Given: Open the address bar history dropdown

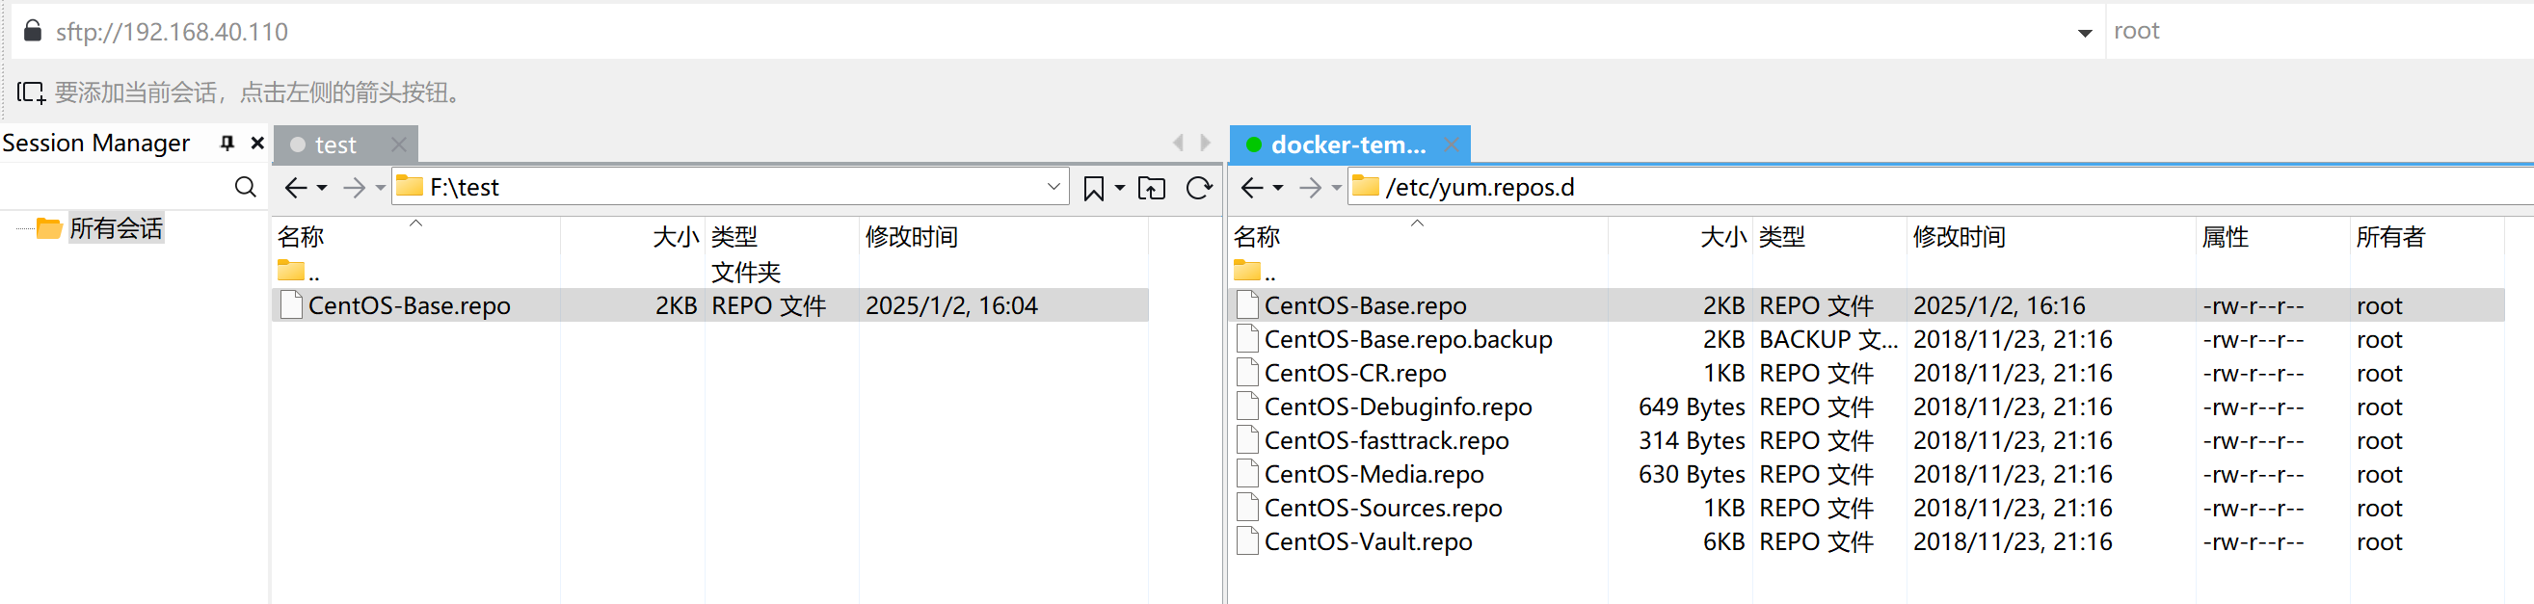Looking at the screenshot, I should 2084,33.
